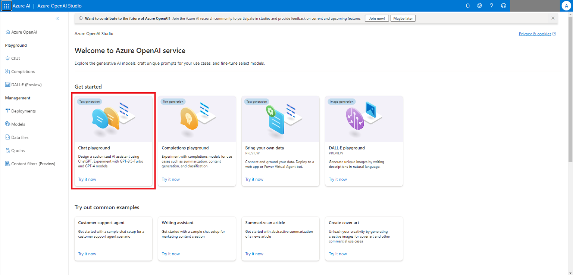Viewport: 573px width, 275px height.
Task: Click the Azure AI header label
Action: tap(22, 6)
